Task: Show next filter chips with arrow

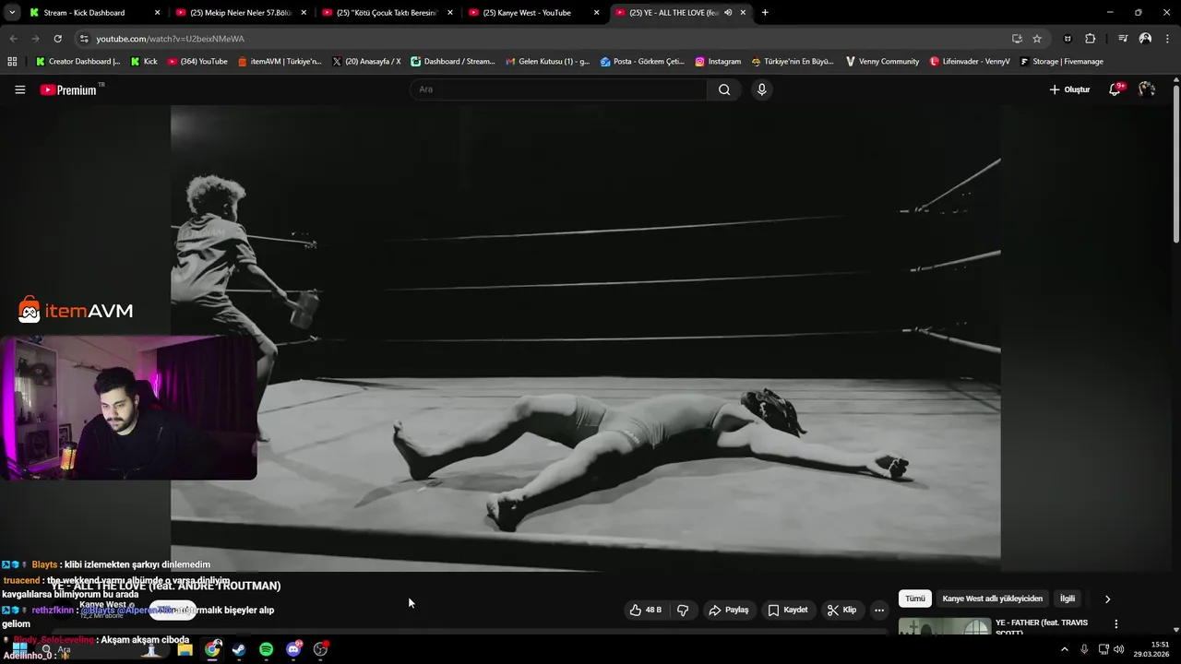Action: [1107, 599]
